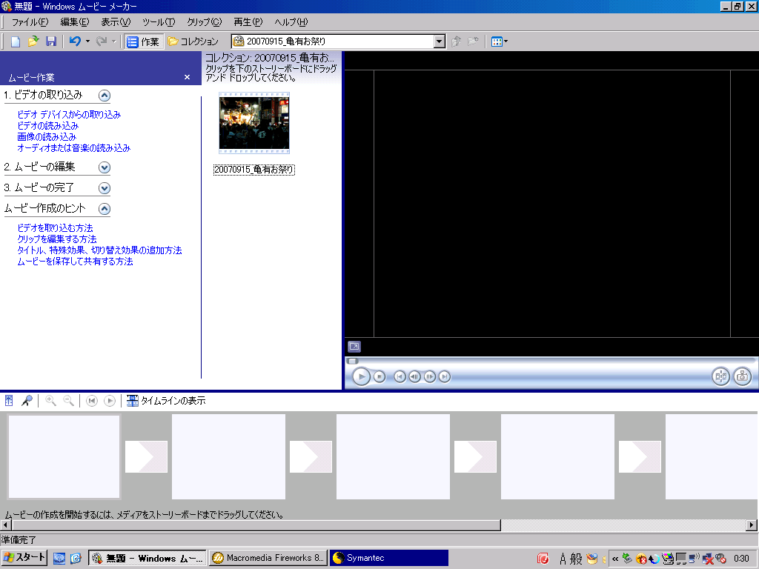Open the collection dropdown 20070915_亀有お祭り
759x569 pixels.
point(439,41)
